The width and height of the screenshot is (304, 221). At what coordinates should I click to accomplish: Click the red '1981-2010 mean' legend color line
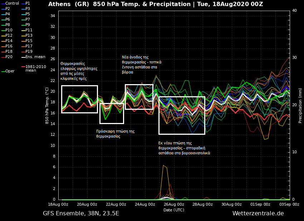click(23, 67)
